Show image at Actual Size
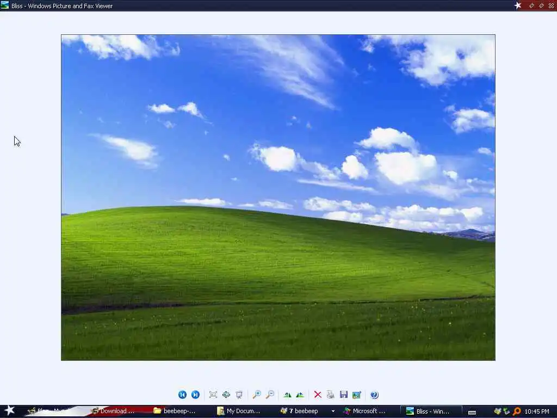This screenshot has width=557, height=418. point(226,395)
